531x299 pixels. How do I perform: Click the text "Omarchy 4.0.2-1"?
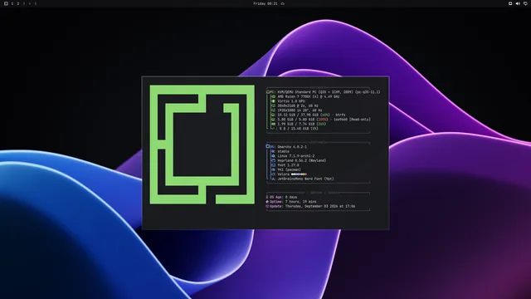pyautogui.click(x=292, y=147)
